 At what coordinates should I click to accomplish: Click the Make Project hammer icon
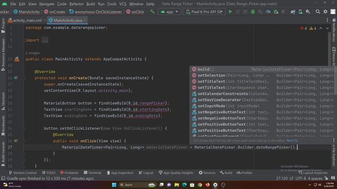152,12
